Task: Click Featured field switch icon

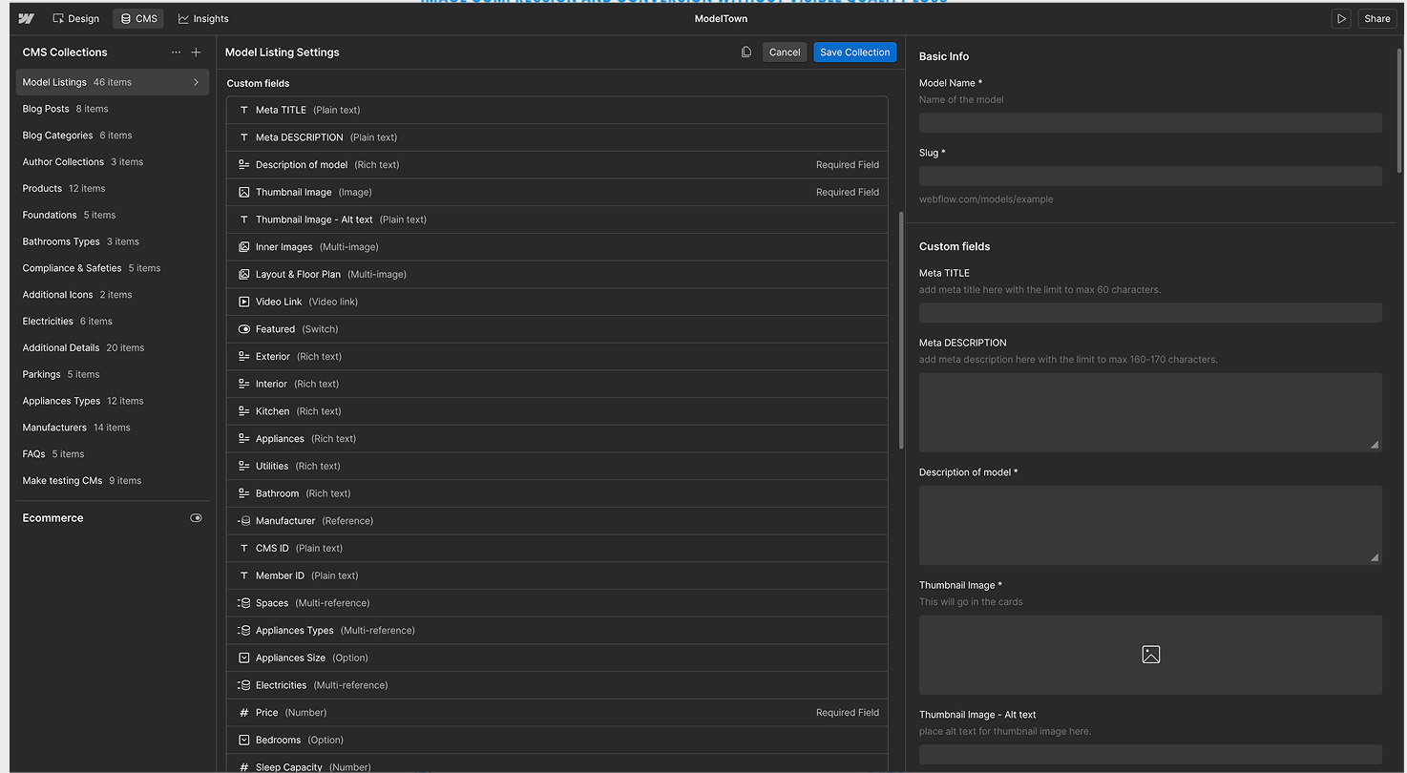Action: pos(243,329)
